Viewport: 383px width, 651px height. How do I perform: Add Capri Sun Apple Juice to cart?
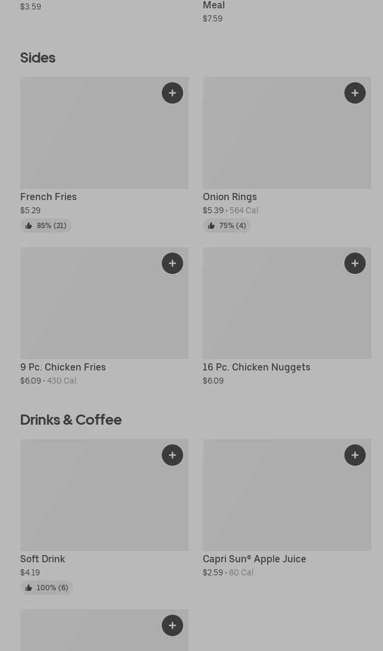click(x=355, y=455)
